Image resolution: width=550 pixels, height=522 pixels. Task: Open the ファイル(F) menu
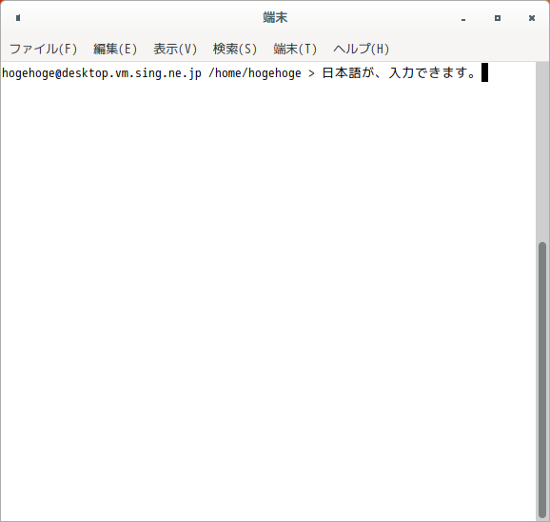coord(43,49)
